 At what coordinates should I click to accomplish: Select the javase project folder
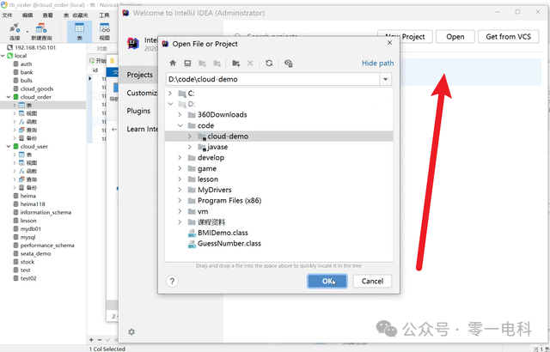[217, 147]
